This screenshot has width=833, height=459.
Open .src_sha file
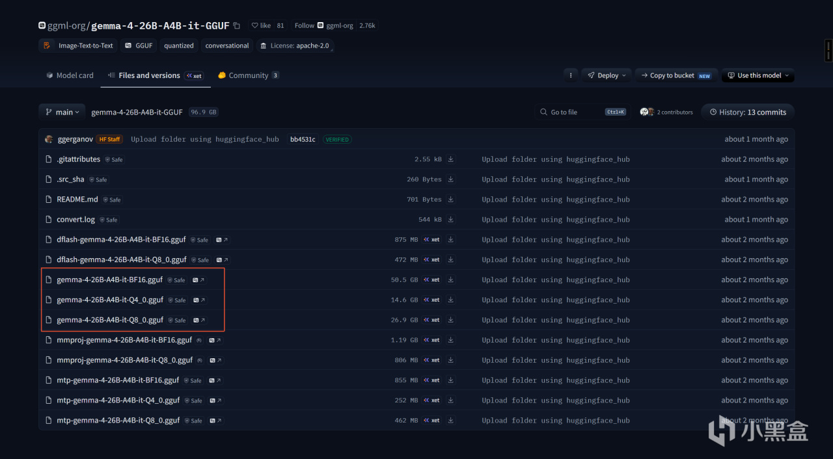point(70,179)
